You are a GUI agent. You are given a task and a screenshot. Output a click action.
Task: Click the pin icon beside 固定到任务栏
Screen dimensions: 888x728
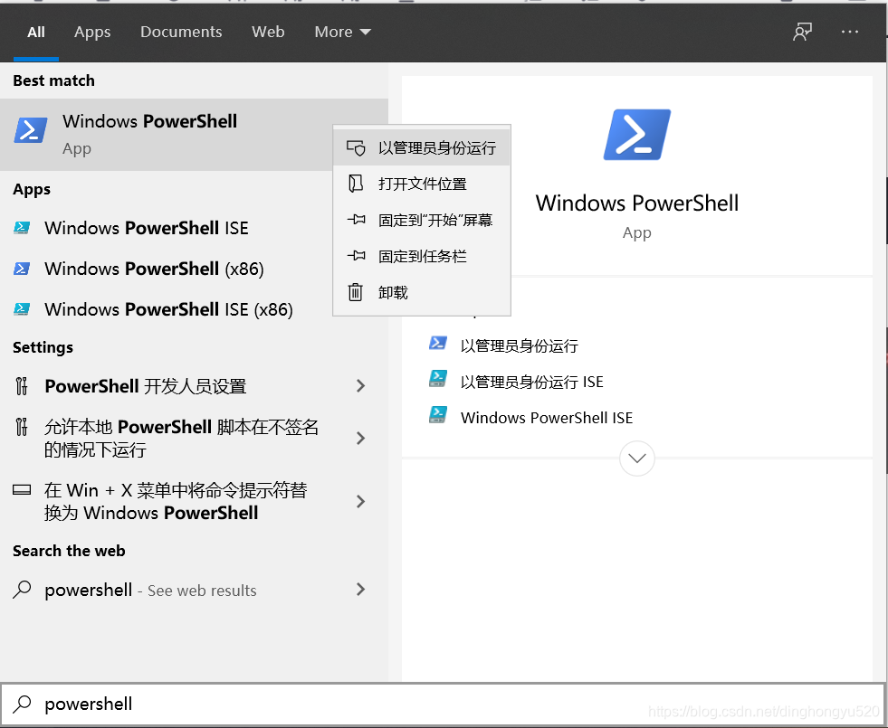pos(356,256)
